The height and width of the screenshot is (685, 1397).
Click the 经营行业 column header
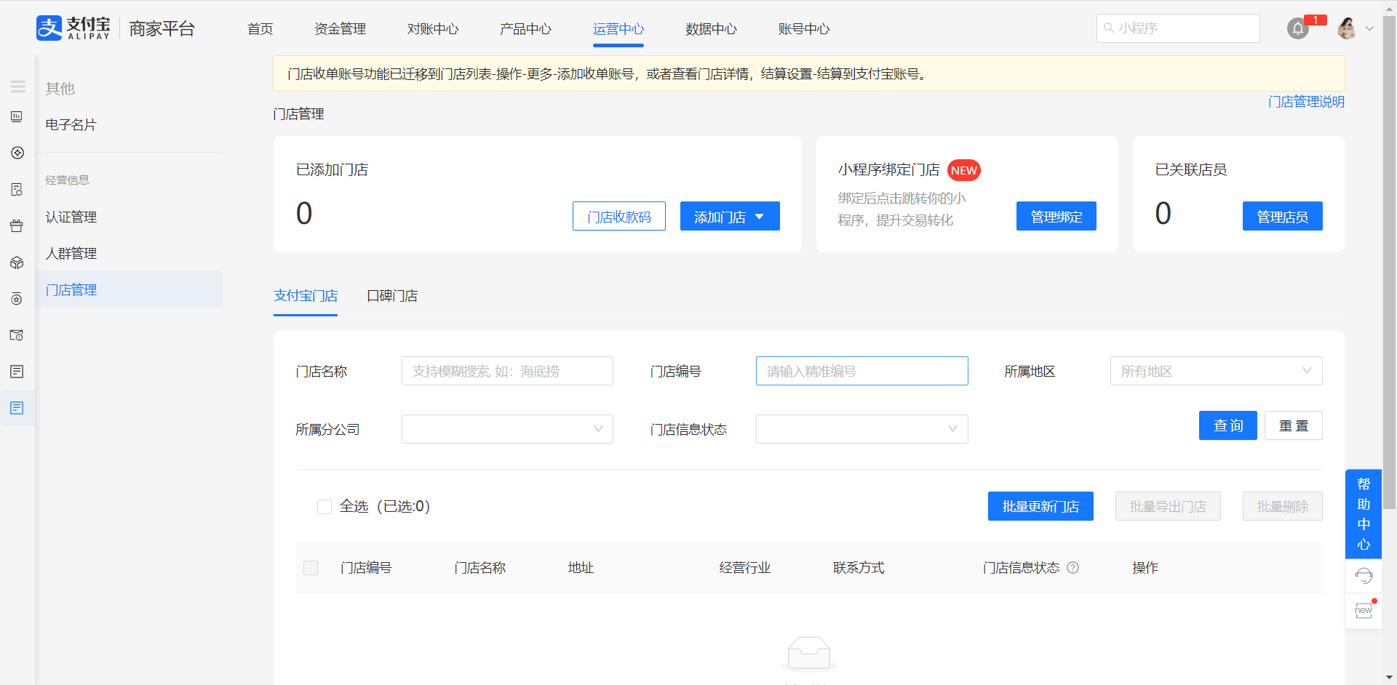pos(745,568)
